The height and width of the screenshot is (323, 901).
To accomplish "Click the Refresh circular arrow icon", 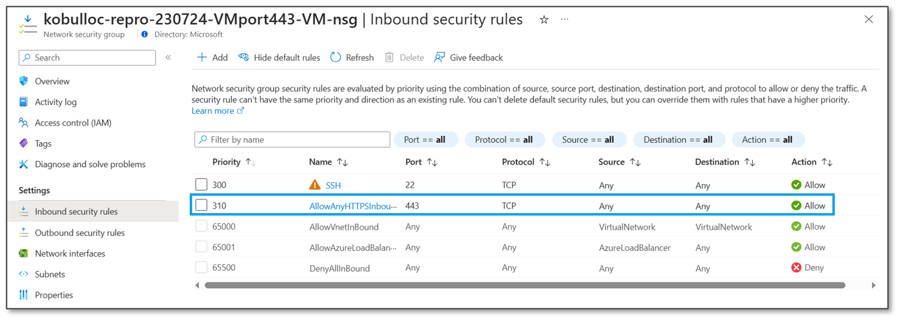I will click(x=336, y=57).
